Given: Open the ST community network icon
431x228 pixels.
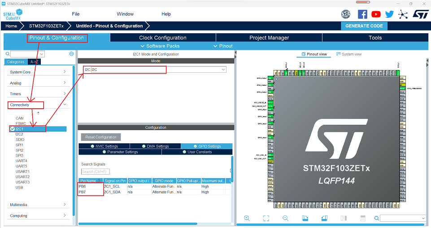Looking at the screenshot, I should 403,14.
